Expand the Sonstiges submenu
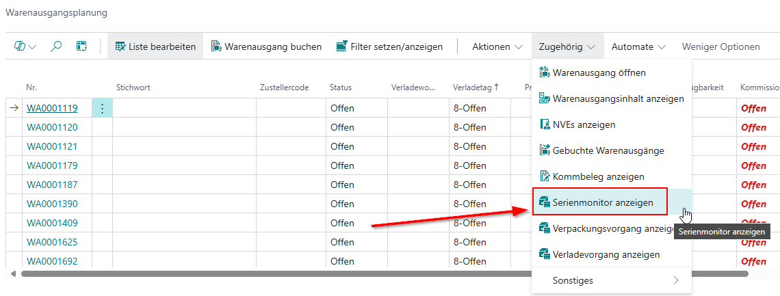Image resolution: width=780 pixels, height=296 pixels. [x=611, y=280]
